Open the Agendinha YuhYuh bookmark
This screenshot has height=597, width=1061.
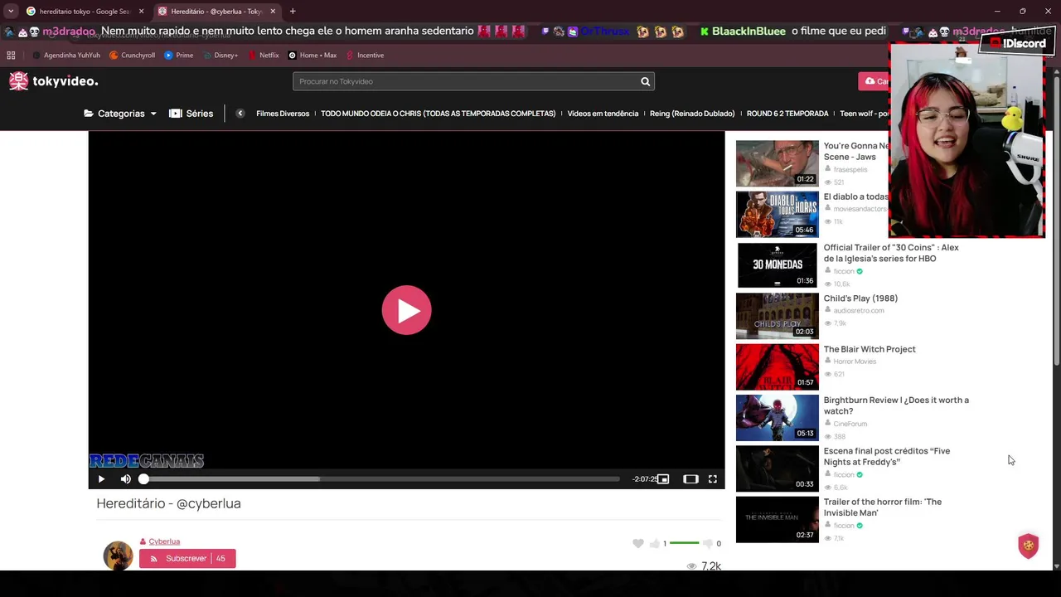tap(66, 56)
